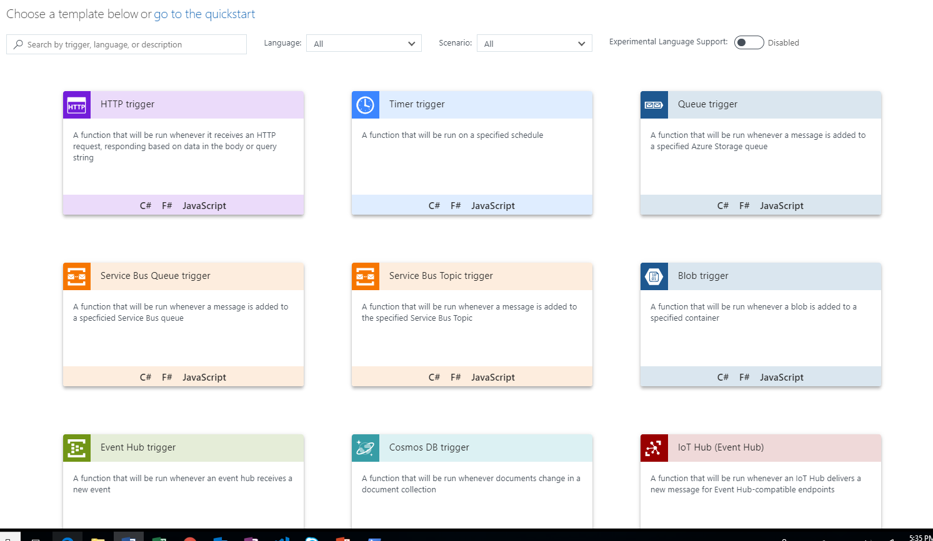The height and width of the screenshot is (541, 933).
Task: Choose F# on the Queue trigger card
Action: pyautogui.click(x=744, y=205)
